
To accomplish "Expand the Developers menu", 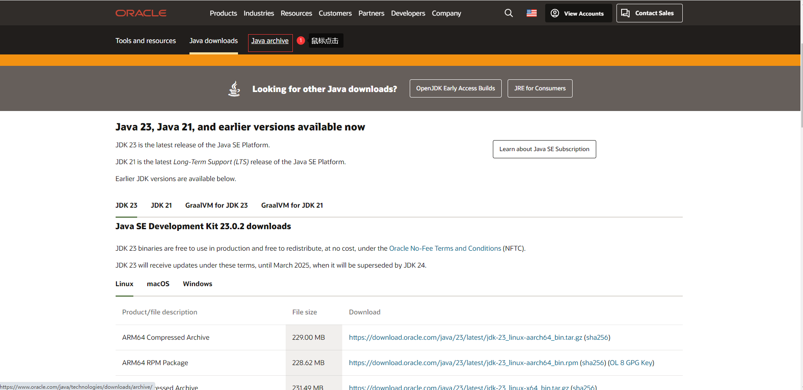I will pyautogui.click(x=408, y=13).
